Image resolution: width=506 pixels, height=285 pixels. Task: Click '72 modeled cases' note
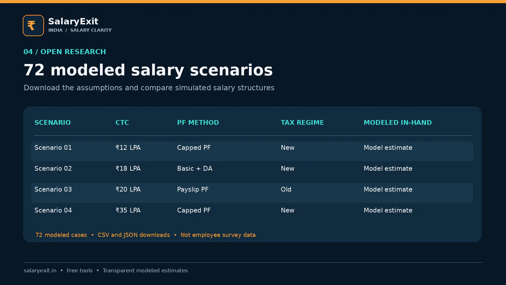pos(61,235)
